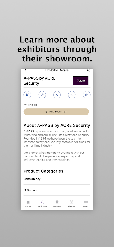The height and width of the screenshot is (247, 114).
Task: Tap the bookmark exhibitor icon
Action: [x=27, y=95]
